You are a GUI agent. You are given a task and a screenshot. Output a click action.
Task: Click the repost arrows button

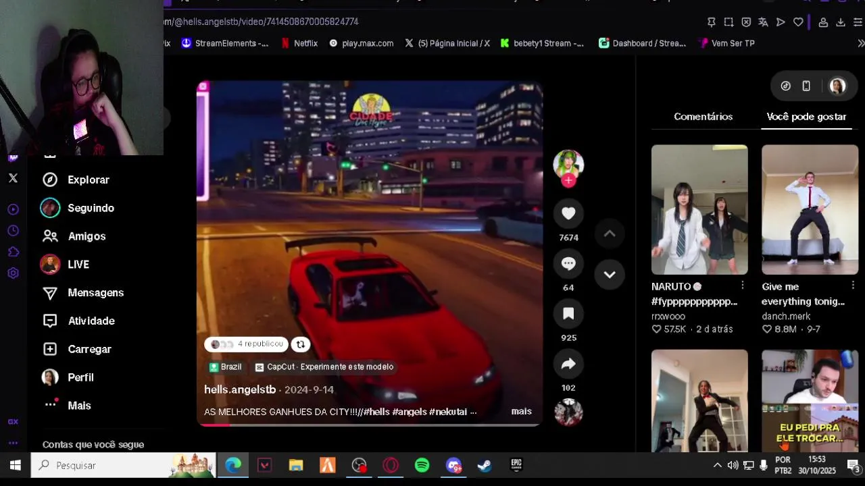301,344
